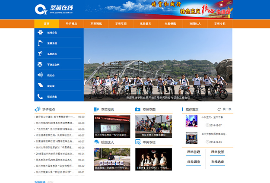Click the cocktail glass sidebar icon

[40, 54]
